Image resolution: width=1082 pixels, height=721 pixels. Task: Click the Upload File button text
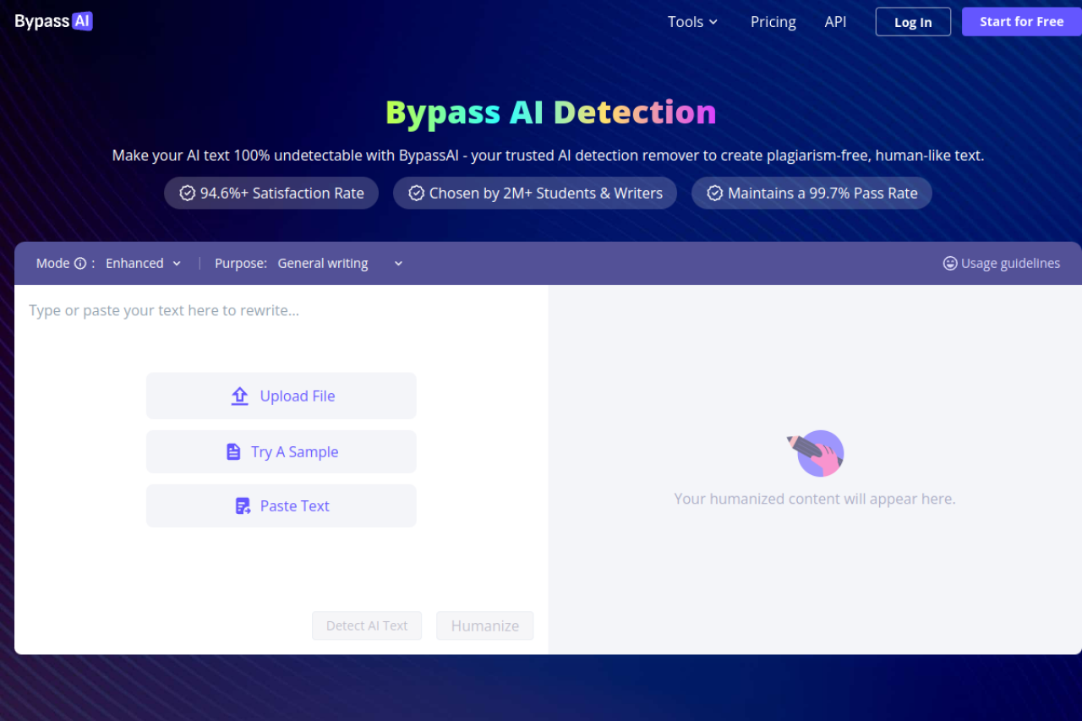coord(298,396)
